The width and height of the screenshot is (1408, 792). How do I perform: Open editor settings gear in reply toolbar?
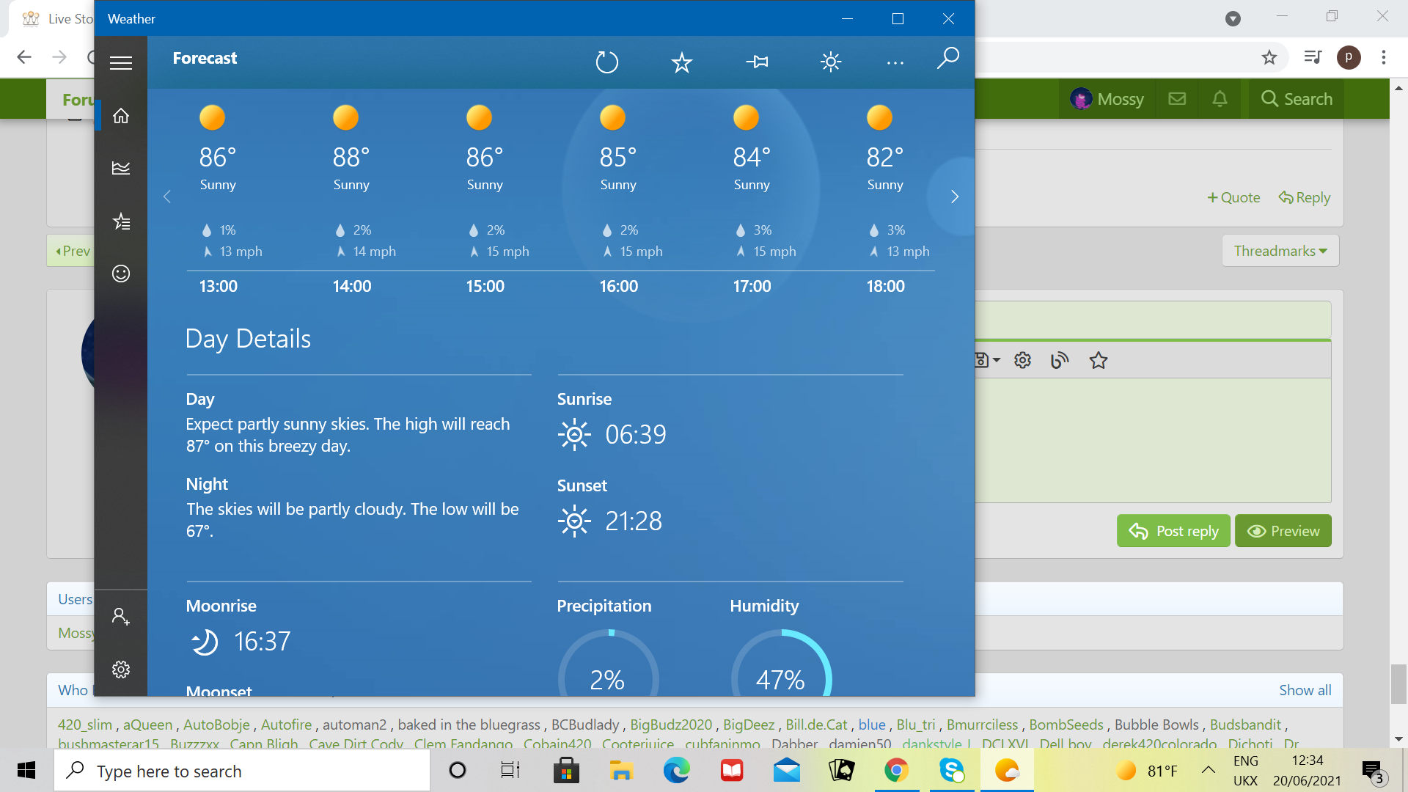(1023, 360)
